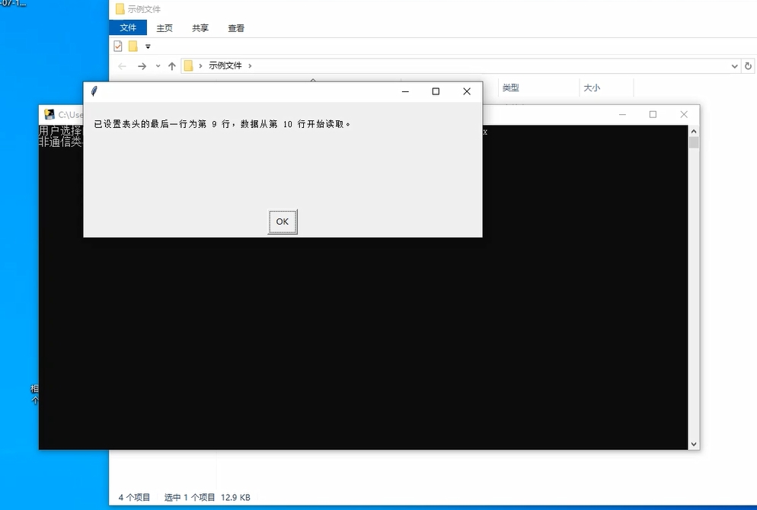757x510 pixels.
Task: Open the address bar history dropdown
Action: (734, 66)
